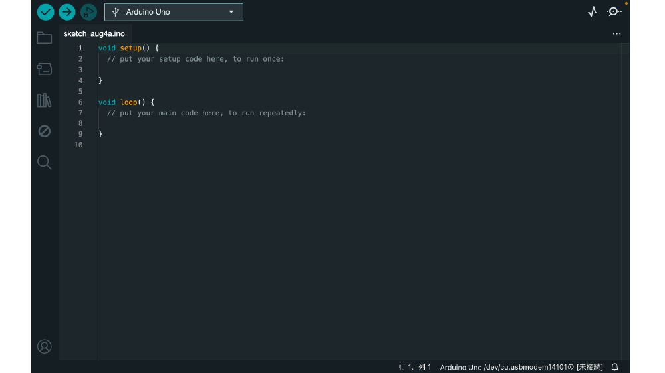Screen dimensions: 665x373
Task: Click the 'loop' function name
Action: (128, 102)
